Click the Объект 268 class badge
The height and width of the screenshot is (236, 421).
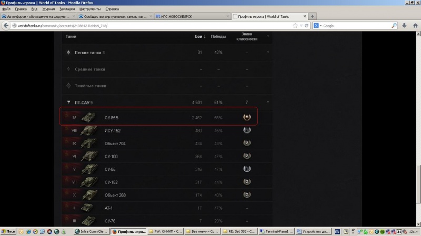(246, 195)
